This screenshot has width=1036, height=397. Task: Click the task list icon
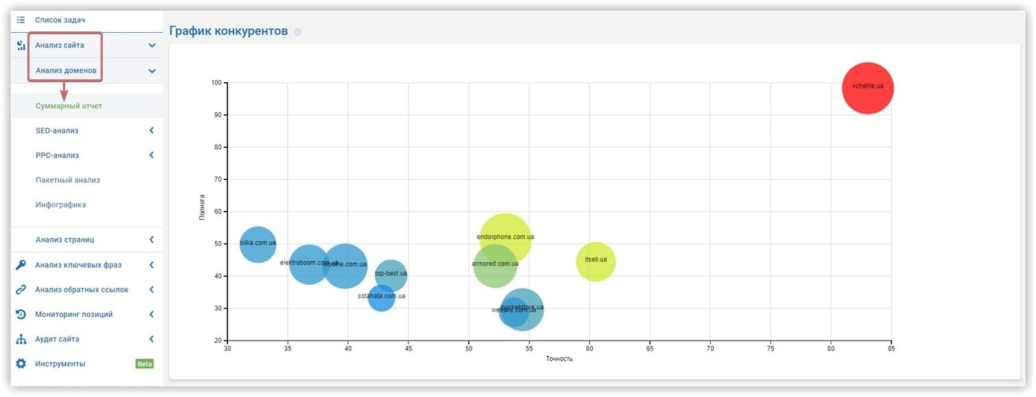click(x=21, y=21)
